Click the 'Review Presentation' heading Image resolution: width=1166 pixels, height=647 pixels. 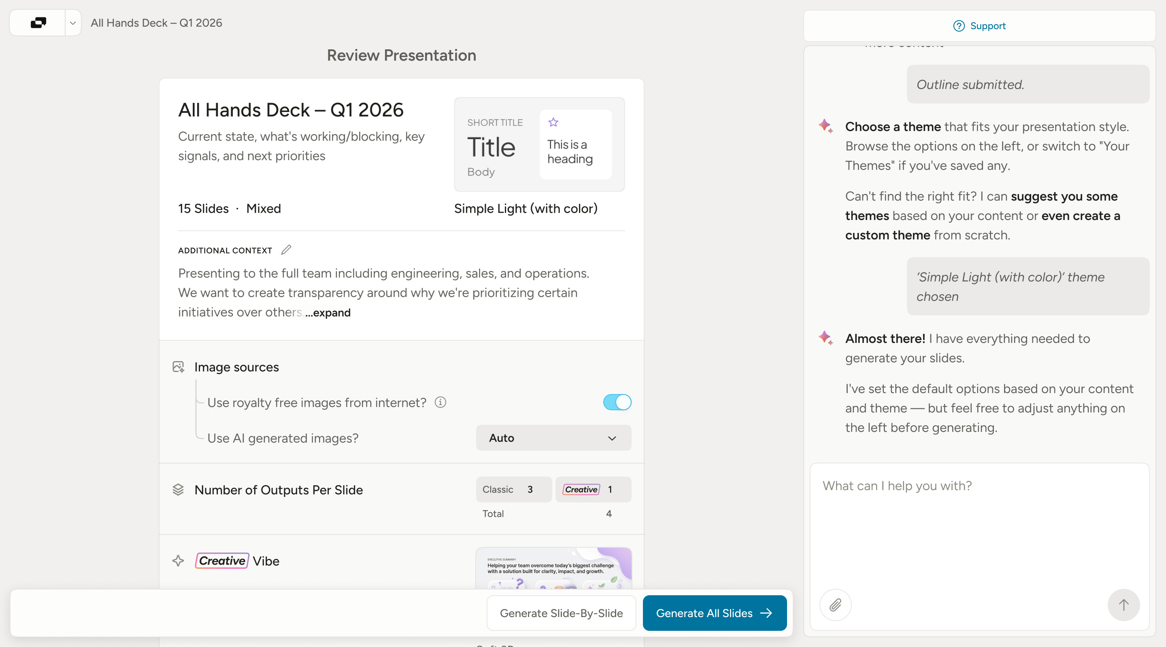click(x=402, y=55)
